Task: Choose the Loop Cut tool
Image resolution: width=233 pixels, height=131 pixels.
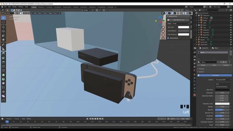Action: [3, 66]
